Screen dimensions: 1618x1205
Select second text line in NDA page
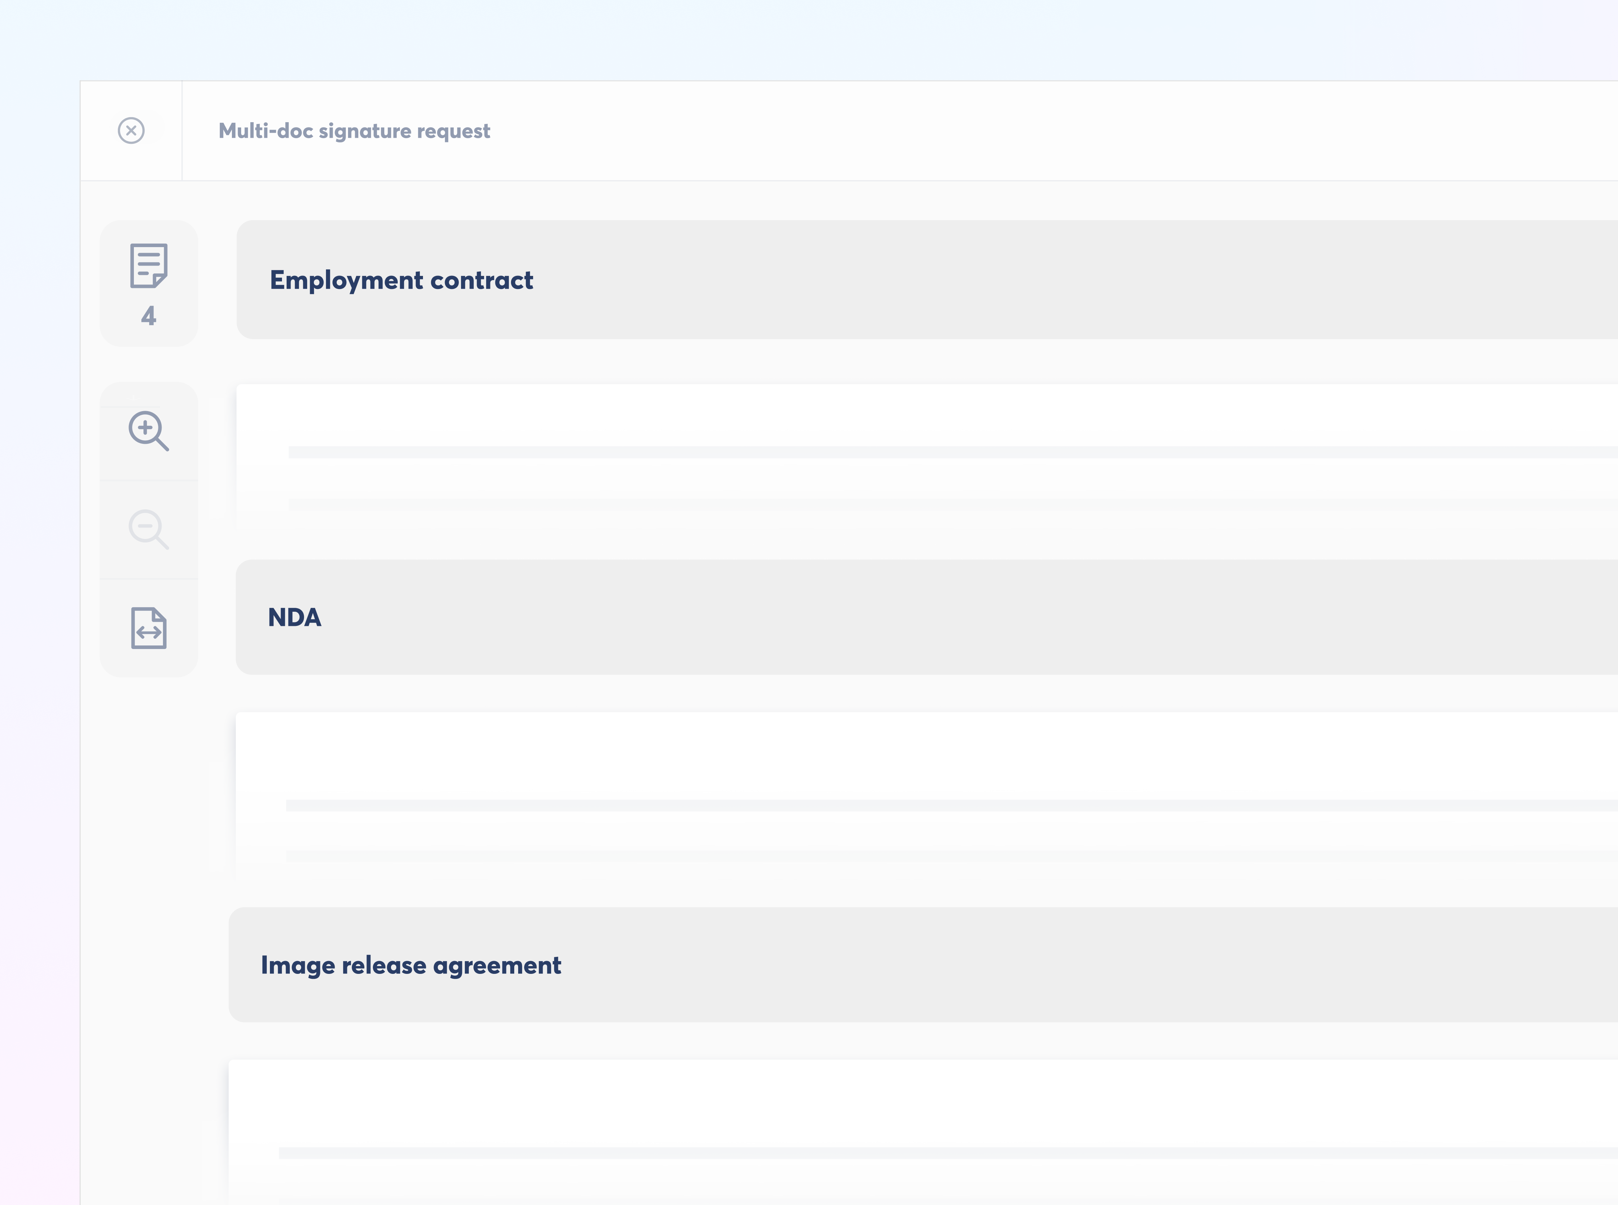pos(951,856)
